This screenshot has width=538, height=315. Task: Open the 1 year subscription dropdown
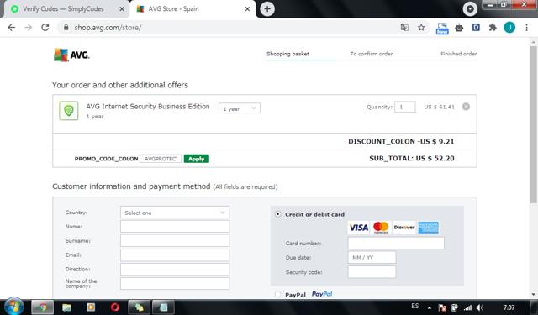point(240,108)
